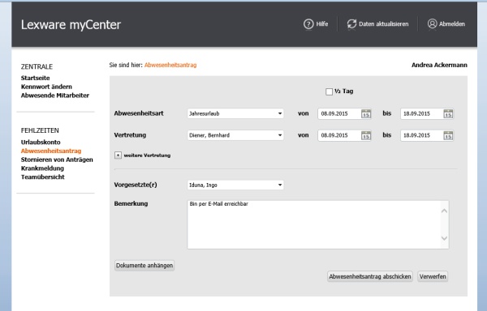Select Abwesenheitsantrag in sidebar
This screenshot has width=487, height=311.
(51, 151)
